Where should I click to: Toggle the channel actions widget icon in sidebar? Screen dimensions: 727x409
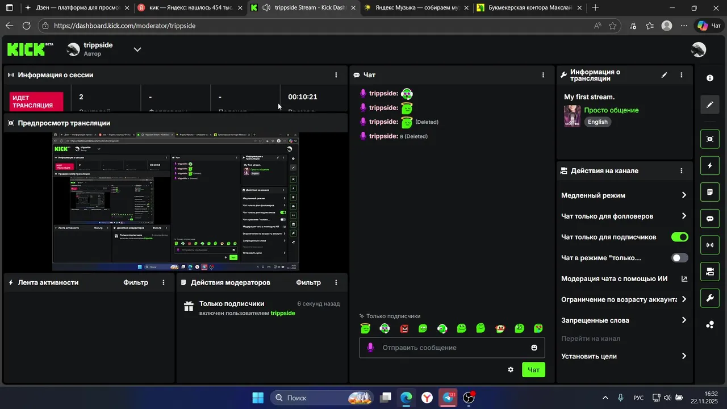point(710,272)
